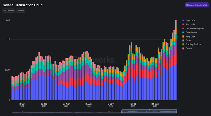Click the 500M y-axis label
The height and width of the screenshot is (116, 211).
(8, 70)
